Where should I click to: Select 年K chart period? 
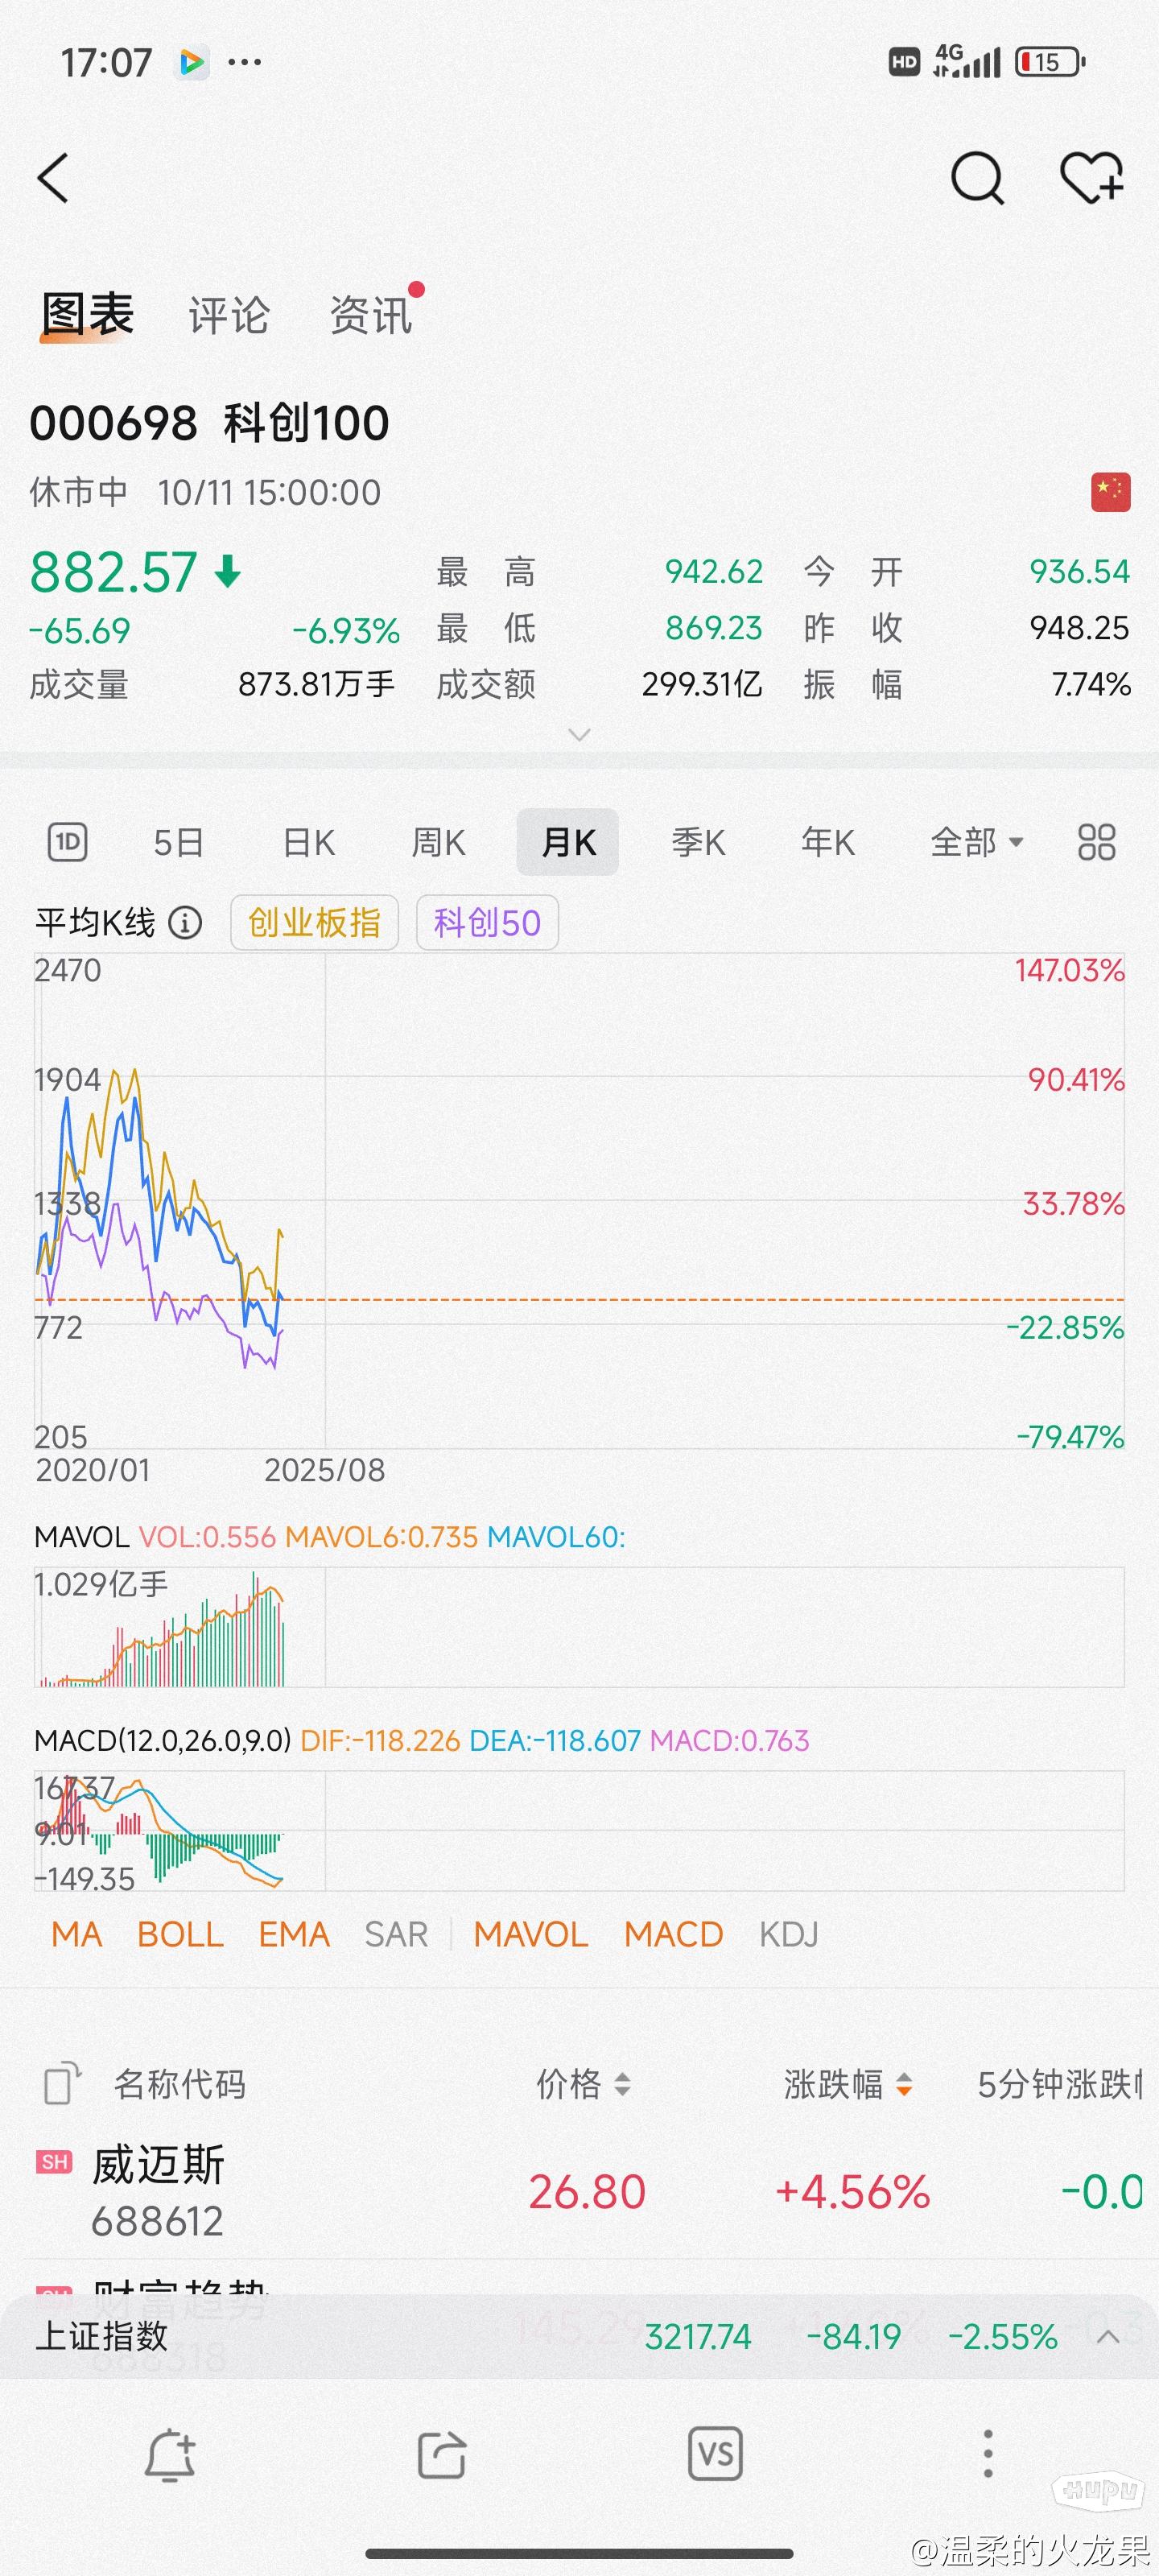click(828, 842)
